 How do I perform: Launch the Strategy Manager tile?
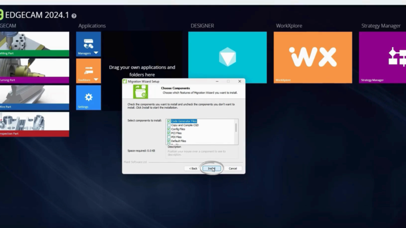[382, 58]
